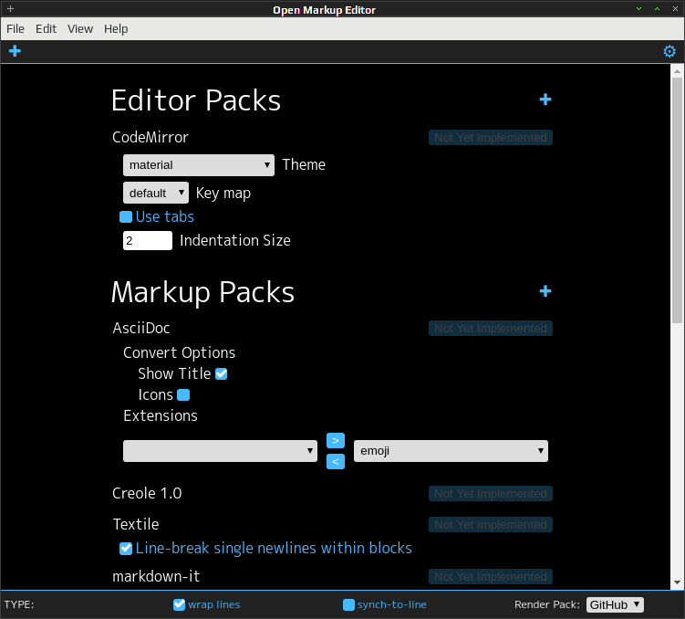Click the Creole 1.0 pack name

click(x=147, y=494)
